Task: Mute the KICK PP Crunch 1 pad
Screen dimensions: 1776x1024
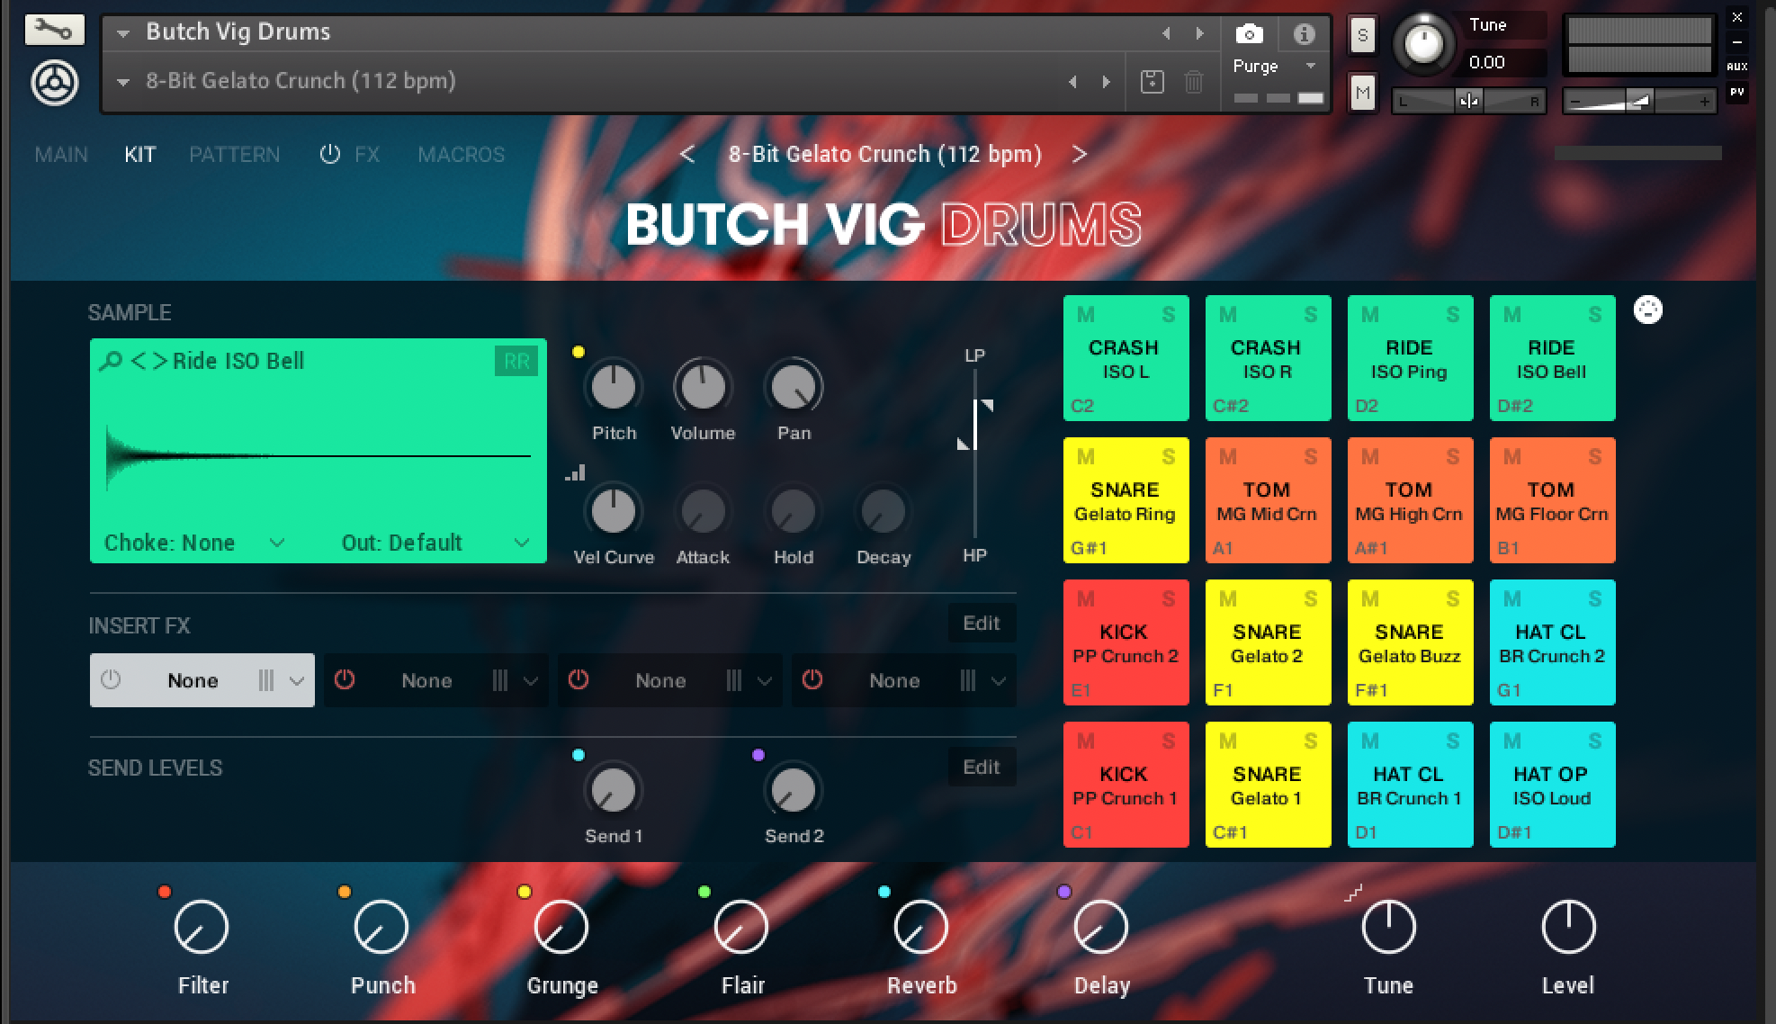Action: pos(1085,741)
